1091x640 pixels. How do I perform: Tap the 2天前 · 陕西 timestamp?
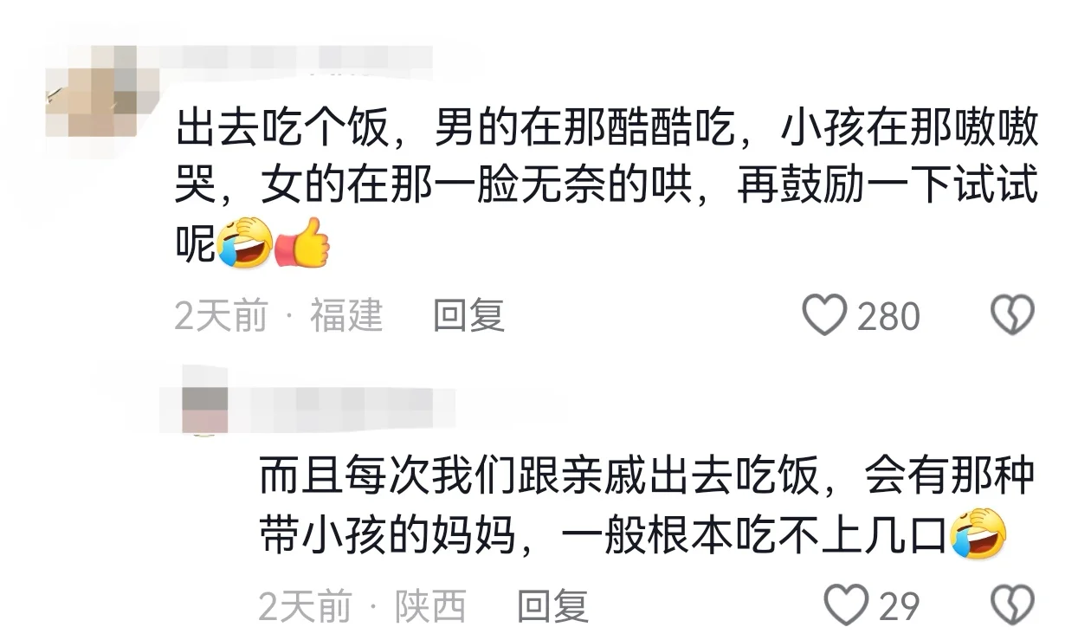363,606
